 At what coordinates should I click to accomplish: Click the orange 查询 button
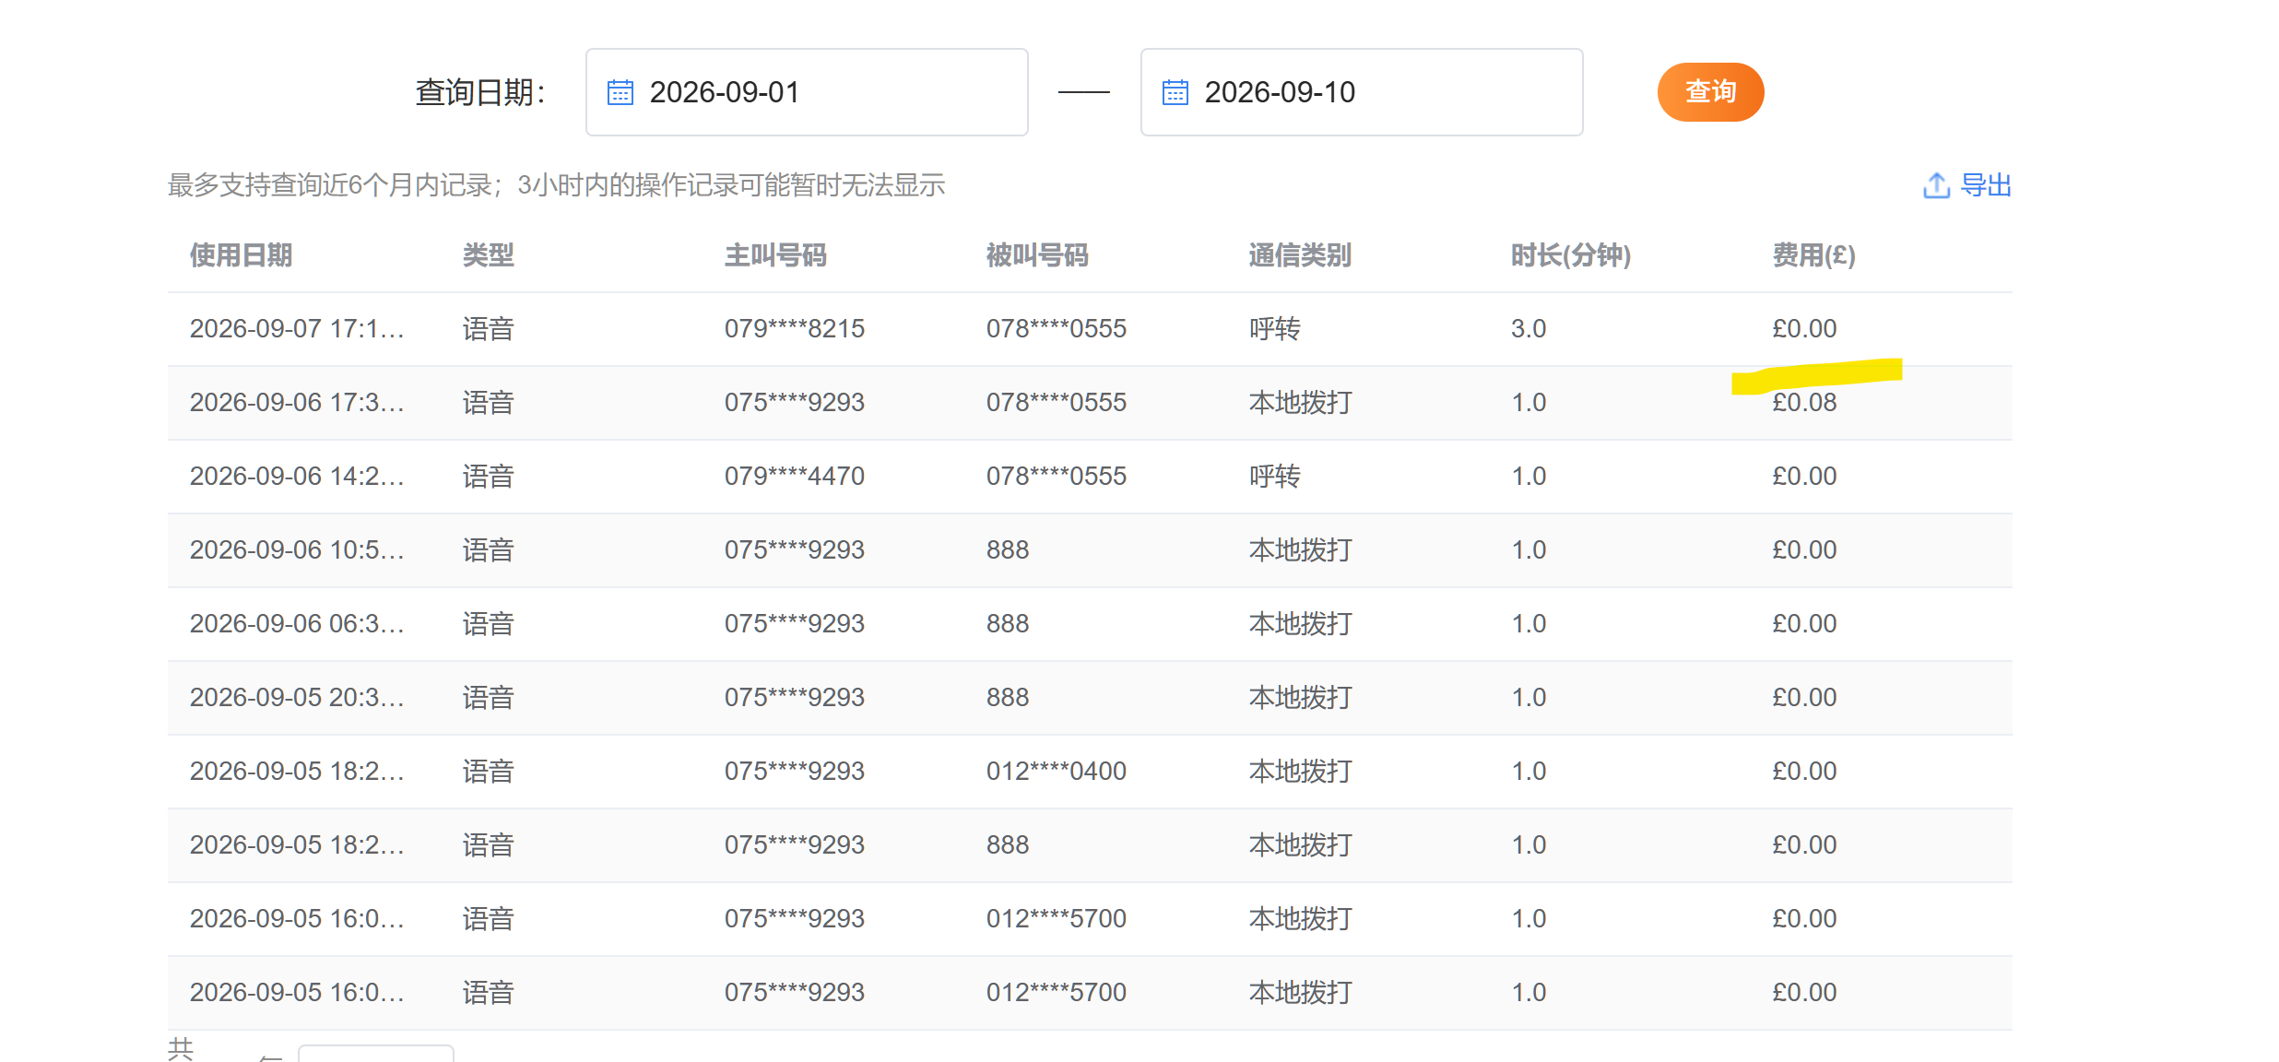[x=1710, y=92]
